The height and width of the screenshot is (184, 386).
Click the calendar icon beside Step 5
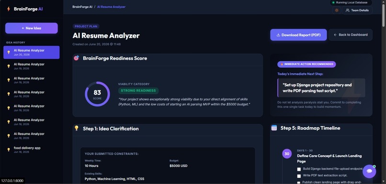point(274,128)
